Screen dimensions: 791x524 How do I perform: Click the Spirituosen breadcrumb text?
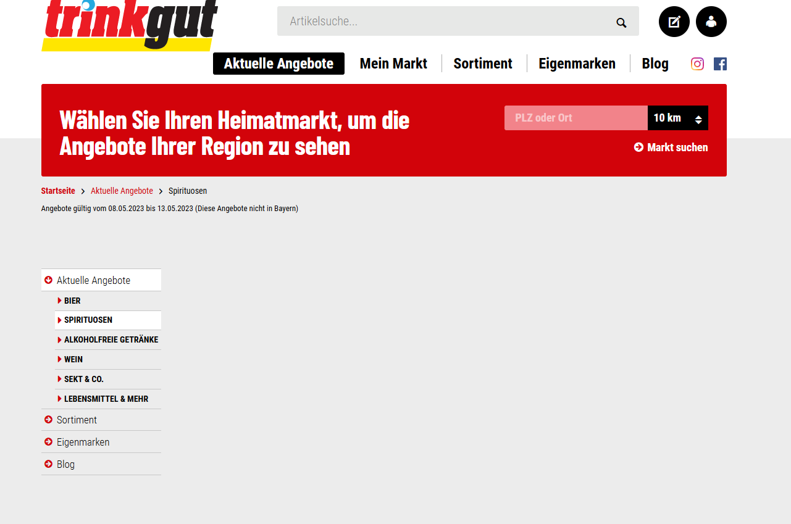point(188,191)
